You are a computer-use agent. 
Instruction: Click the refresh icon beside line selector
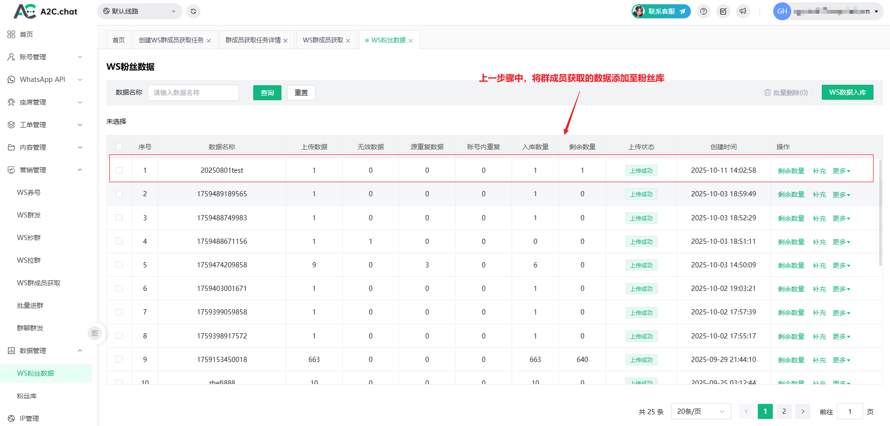click(193, 11)
